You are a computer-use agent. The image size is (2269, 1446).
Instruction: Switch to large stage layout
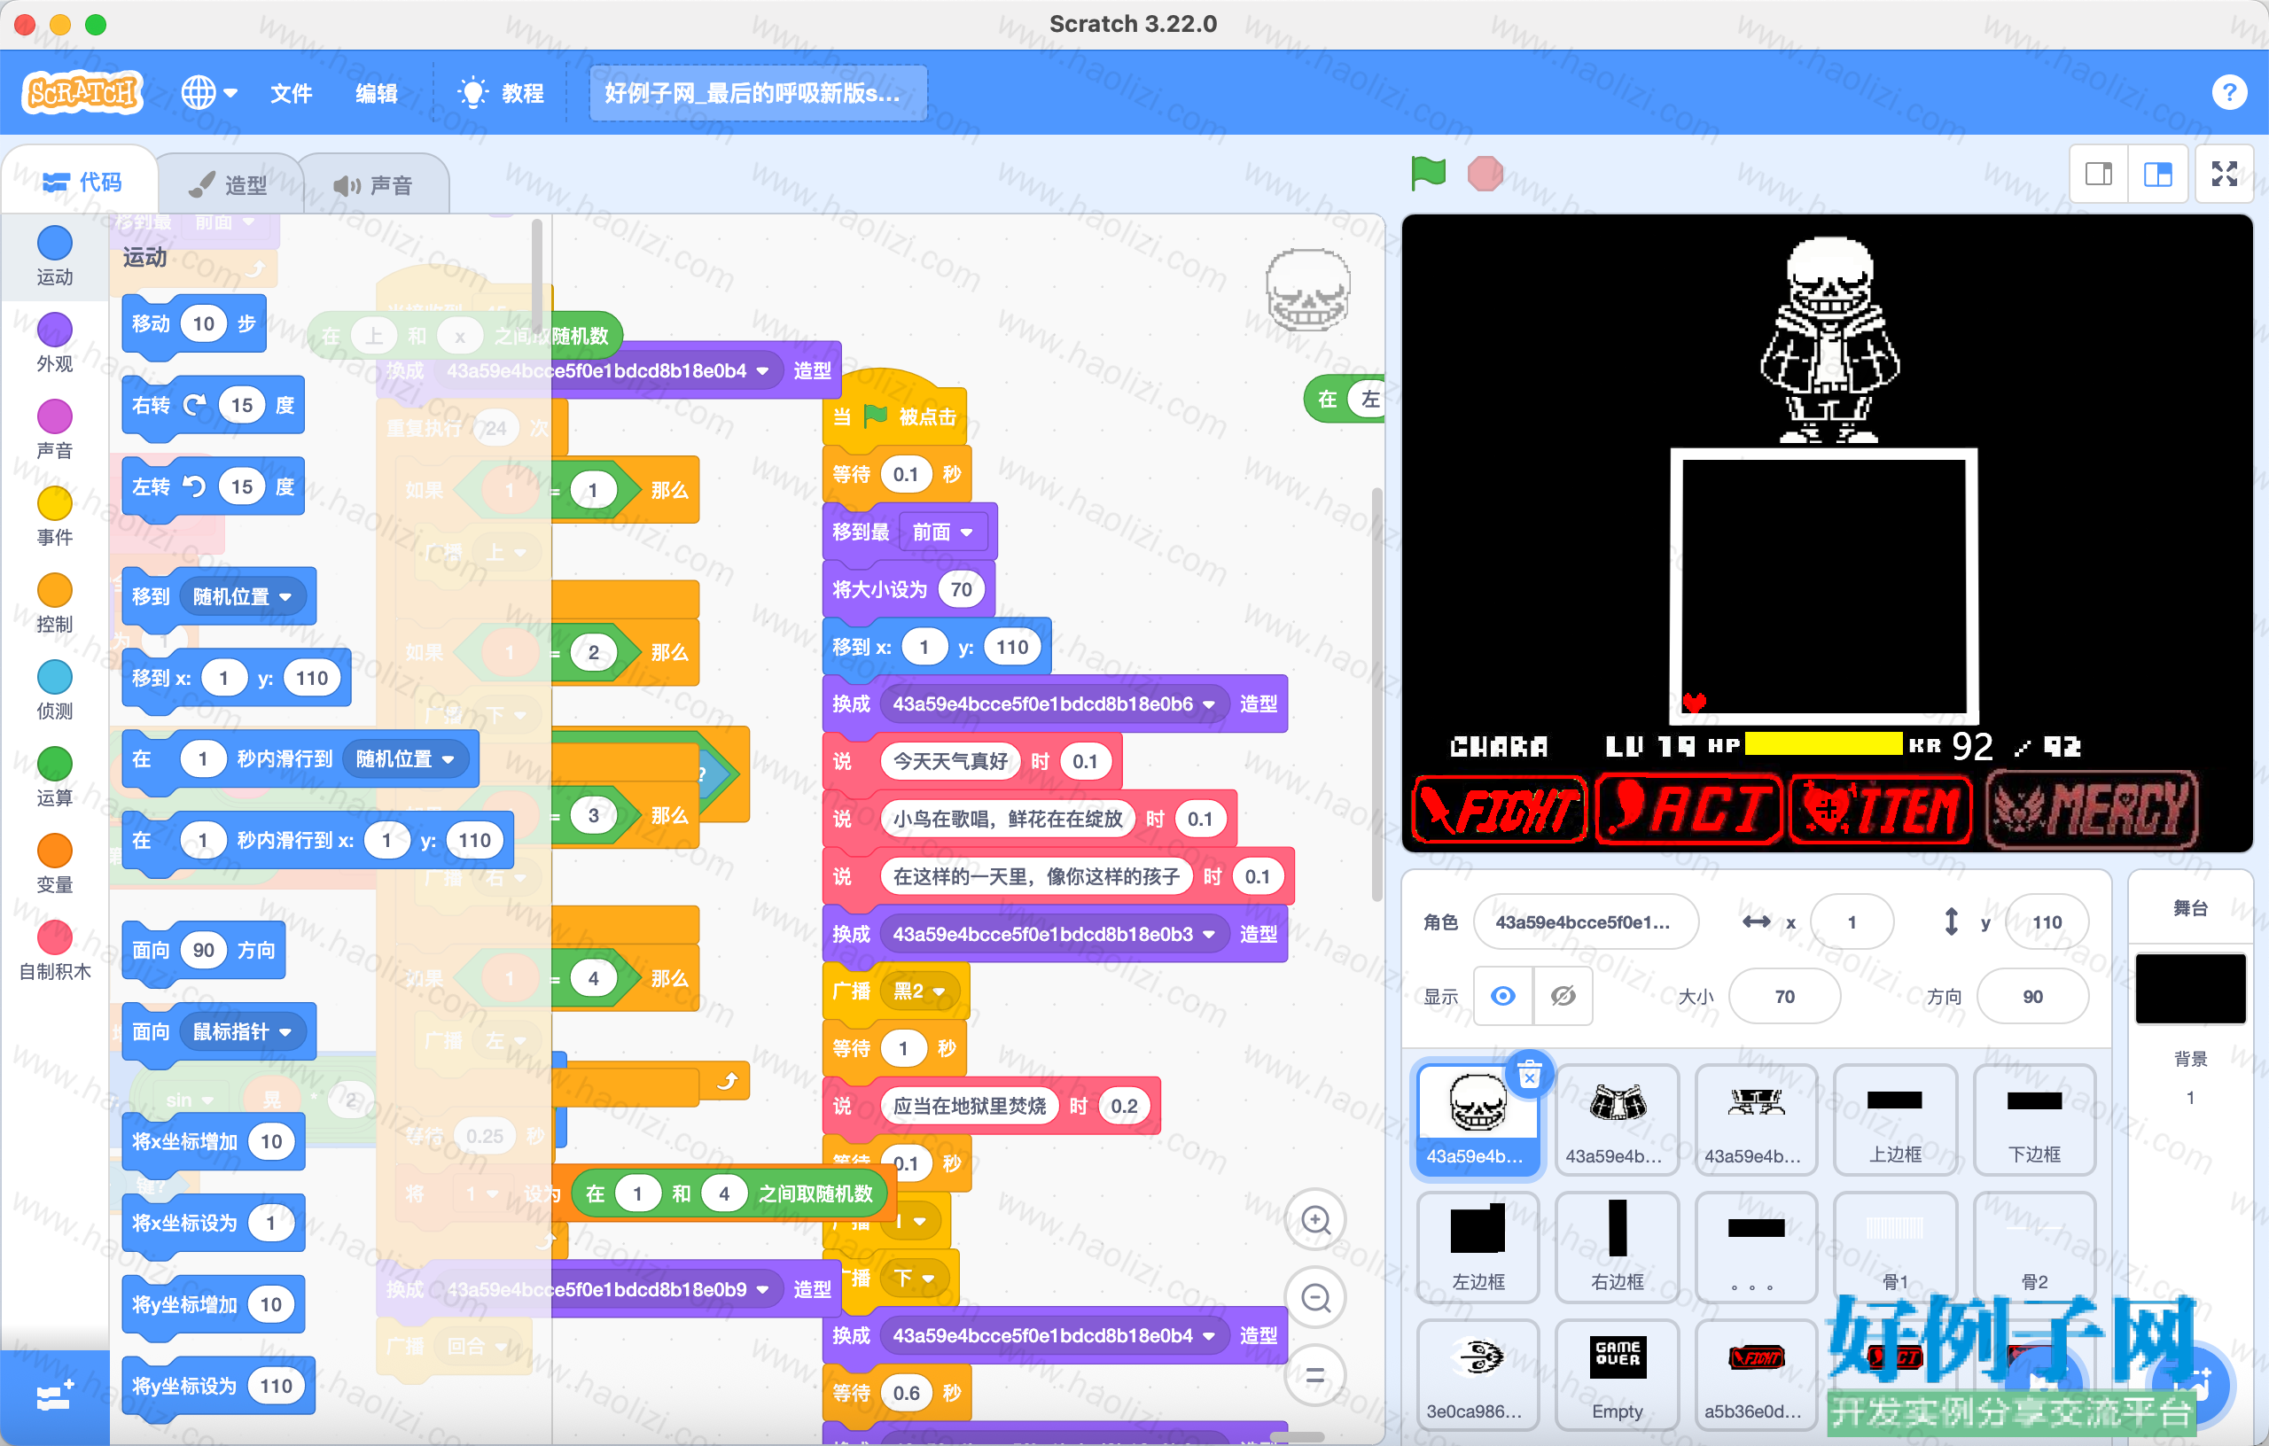pos(2158,174)
